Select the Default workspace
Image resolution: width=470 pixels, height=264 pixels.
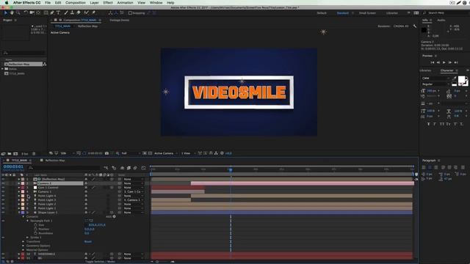point(322,13)
